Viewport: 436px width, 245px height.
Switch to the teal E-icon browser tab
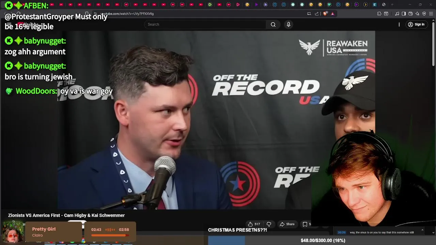(375, 4)
